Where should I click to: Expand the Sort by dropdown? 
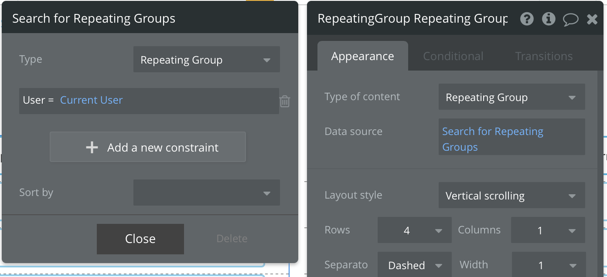point(206,193)
